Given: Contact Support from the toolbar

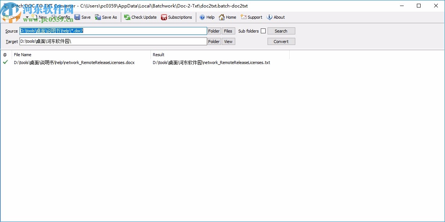Looking at the screenshot, I should [x=251, y=17].
